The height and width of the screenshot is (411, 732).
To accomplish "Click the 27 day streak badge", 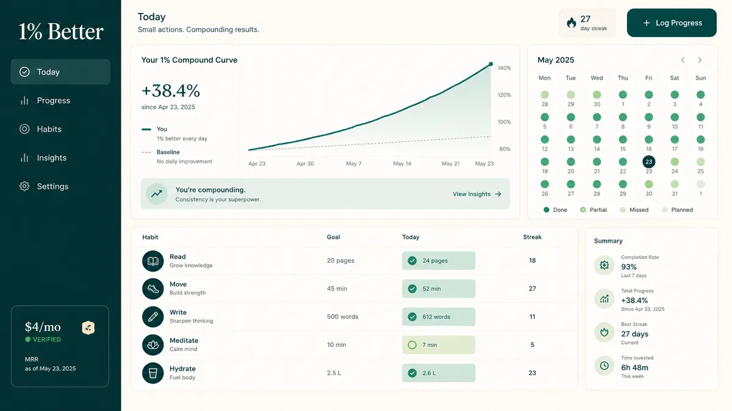I will [x=587, y=23].
